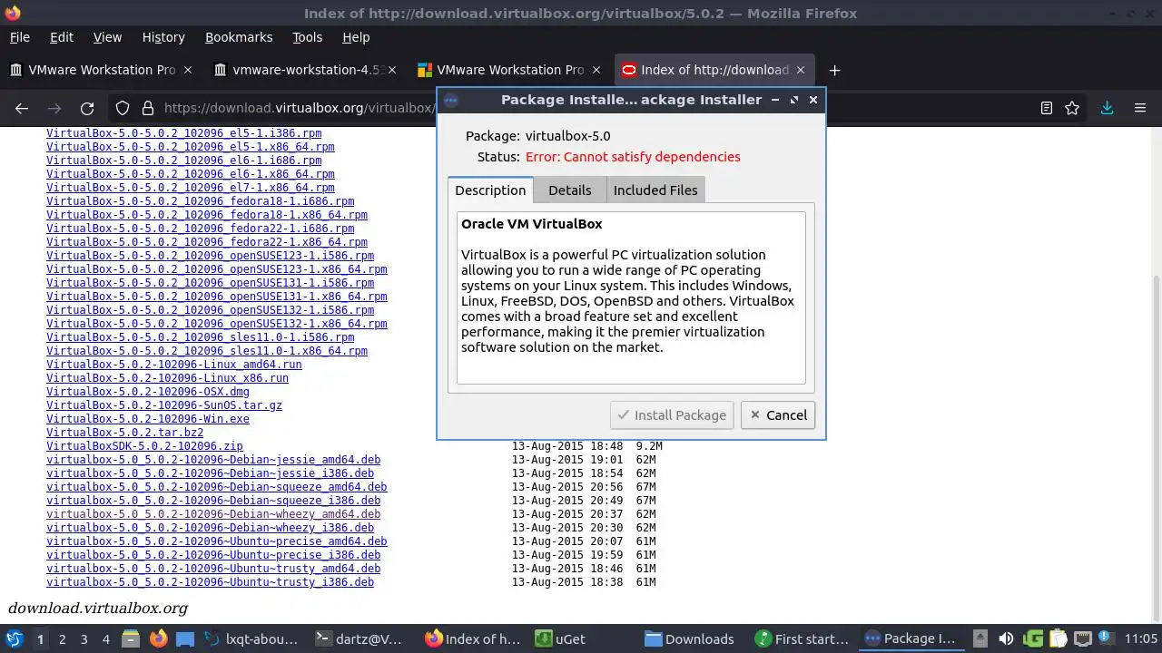This screenshot has height=653, width=1162.
Task: Open the lxqt-abou... taskbar window
Action: [251, 639]
